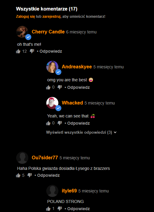Thumbs down Andreaskyee's reply
The height and width of the screenshot is (212, 154).
60,87
